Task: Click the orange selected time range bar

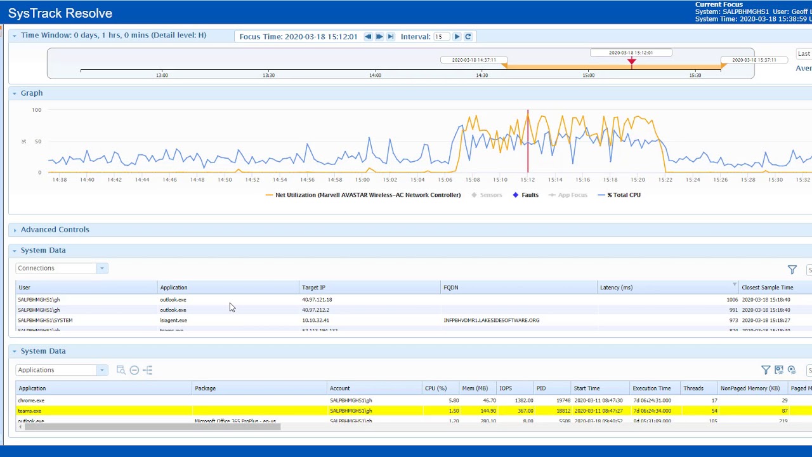Action: click(x=613, y=66)
